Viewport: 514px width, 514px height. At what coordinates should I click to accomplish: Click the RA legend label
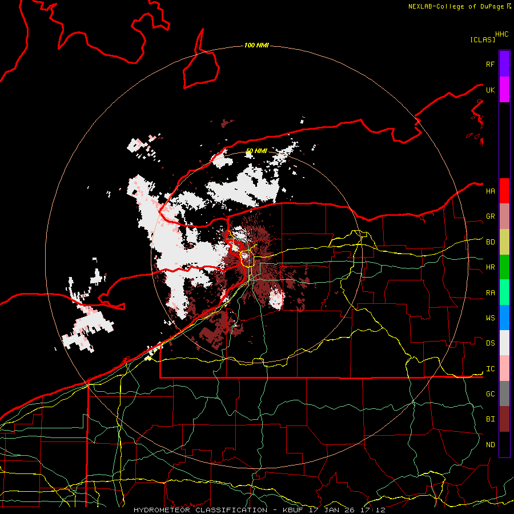click(x=490, y=293)
